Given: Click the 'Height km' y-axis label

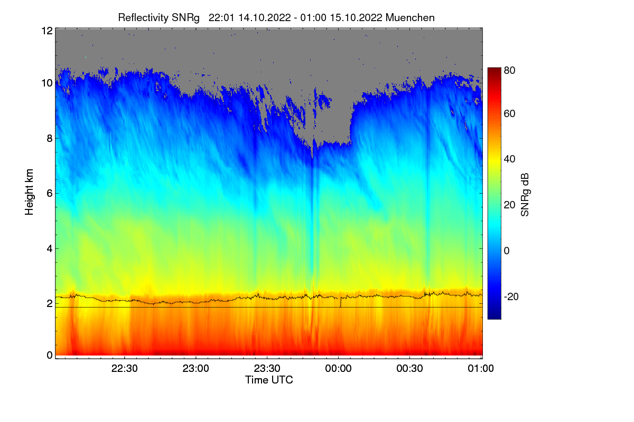Looking at the screenshot, I should pos(29,193).
